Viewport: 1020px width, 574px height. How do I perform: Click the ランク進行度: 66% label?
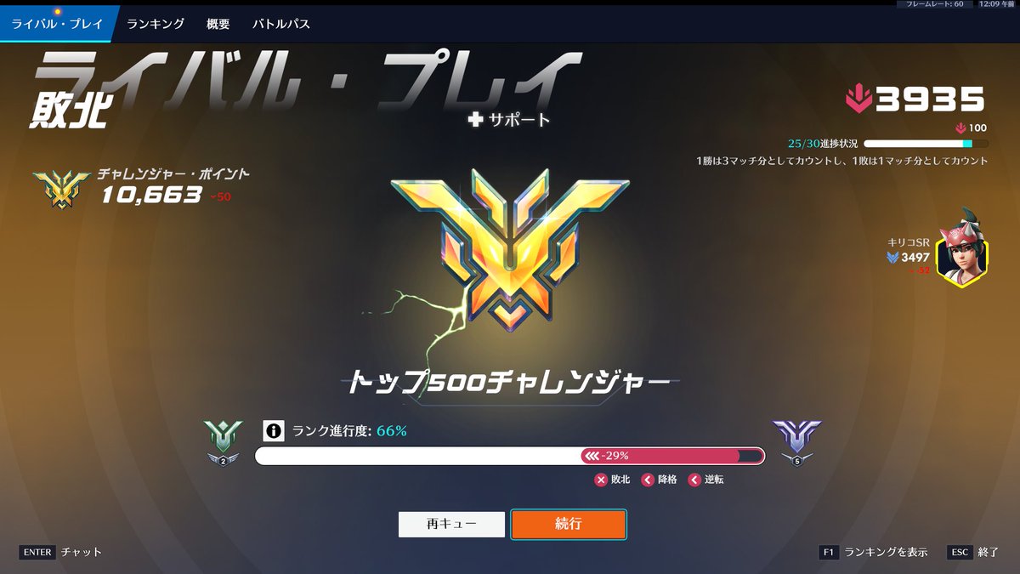349,431
